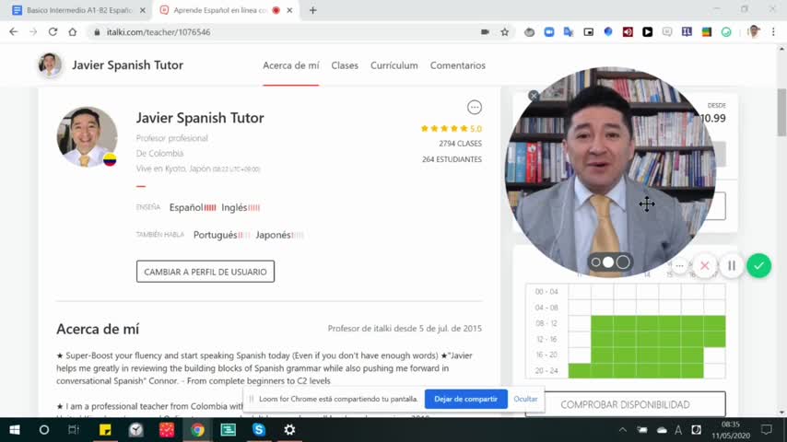
Task: Reload the italki page
Action: (x=53, y=31)
